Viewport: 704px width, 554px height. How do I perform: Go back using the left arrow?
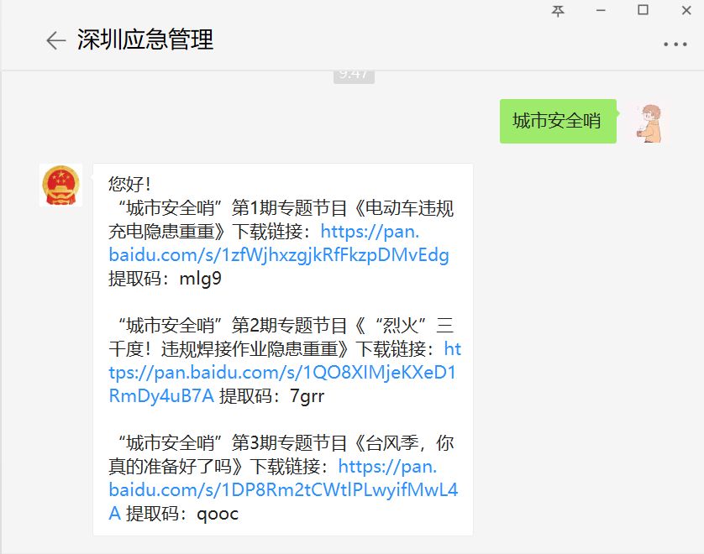[x=56, y=40]
